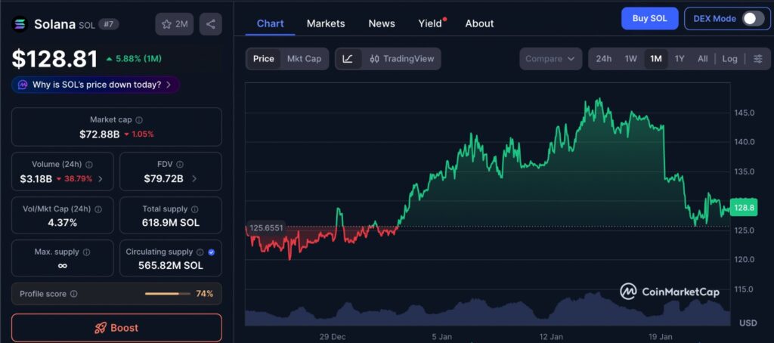Click the Volume (24h) info icon
This screenshot has height=343, width=774.
(x=89, y=165)
